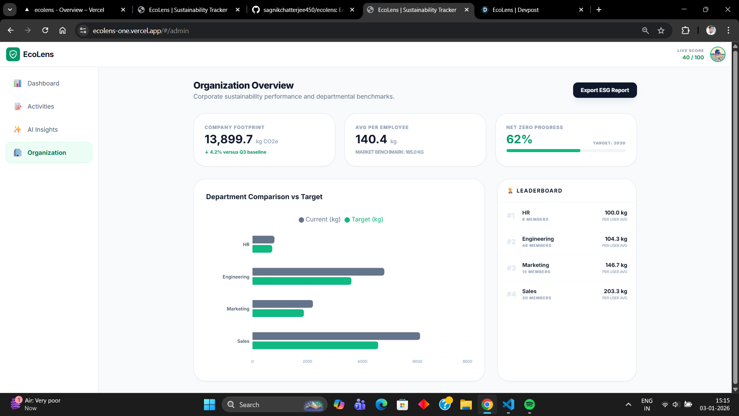Expand the browser tab search dropdown
The image size is (739, 416).
10,10
